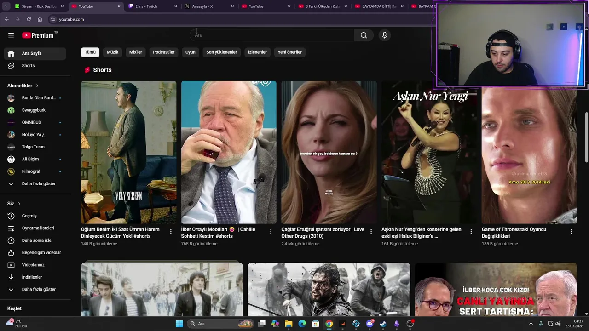This screenshot has width=589, height=331.
Task: Open Steam from the taskbar
Action: (x=383, y=324)
